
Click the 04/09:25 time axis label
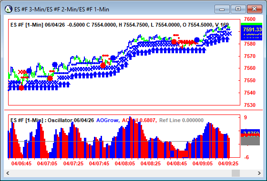coord(228,163)
